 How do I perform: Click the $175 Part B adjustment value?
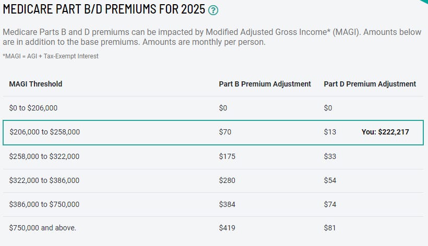[x=227, y=157]
